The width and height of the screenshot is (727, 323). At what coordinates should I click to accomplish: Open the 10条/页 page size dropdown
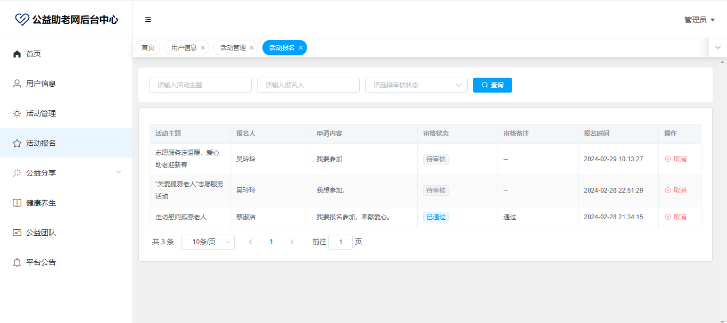[x=208, y=242]
